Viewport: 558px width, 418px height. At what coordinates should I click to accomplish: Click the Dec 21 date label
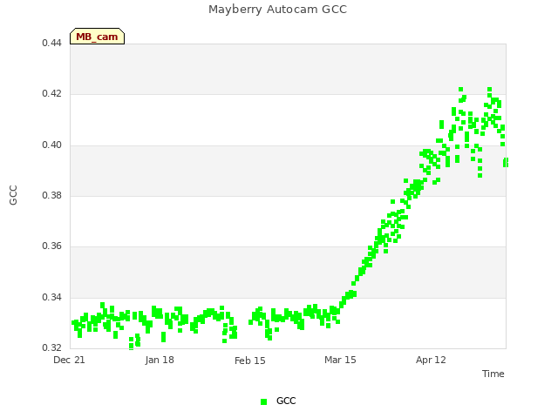point(69,360)
